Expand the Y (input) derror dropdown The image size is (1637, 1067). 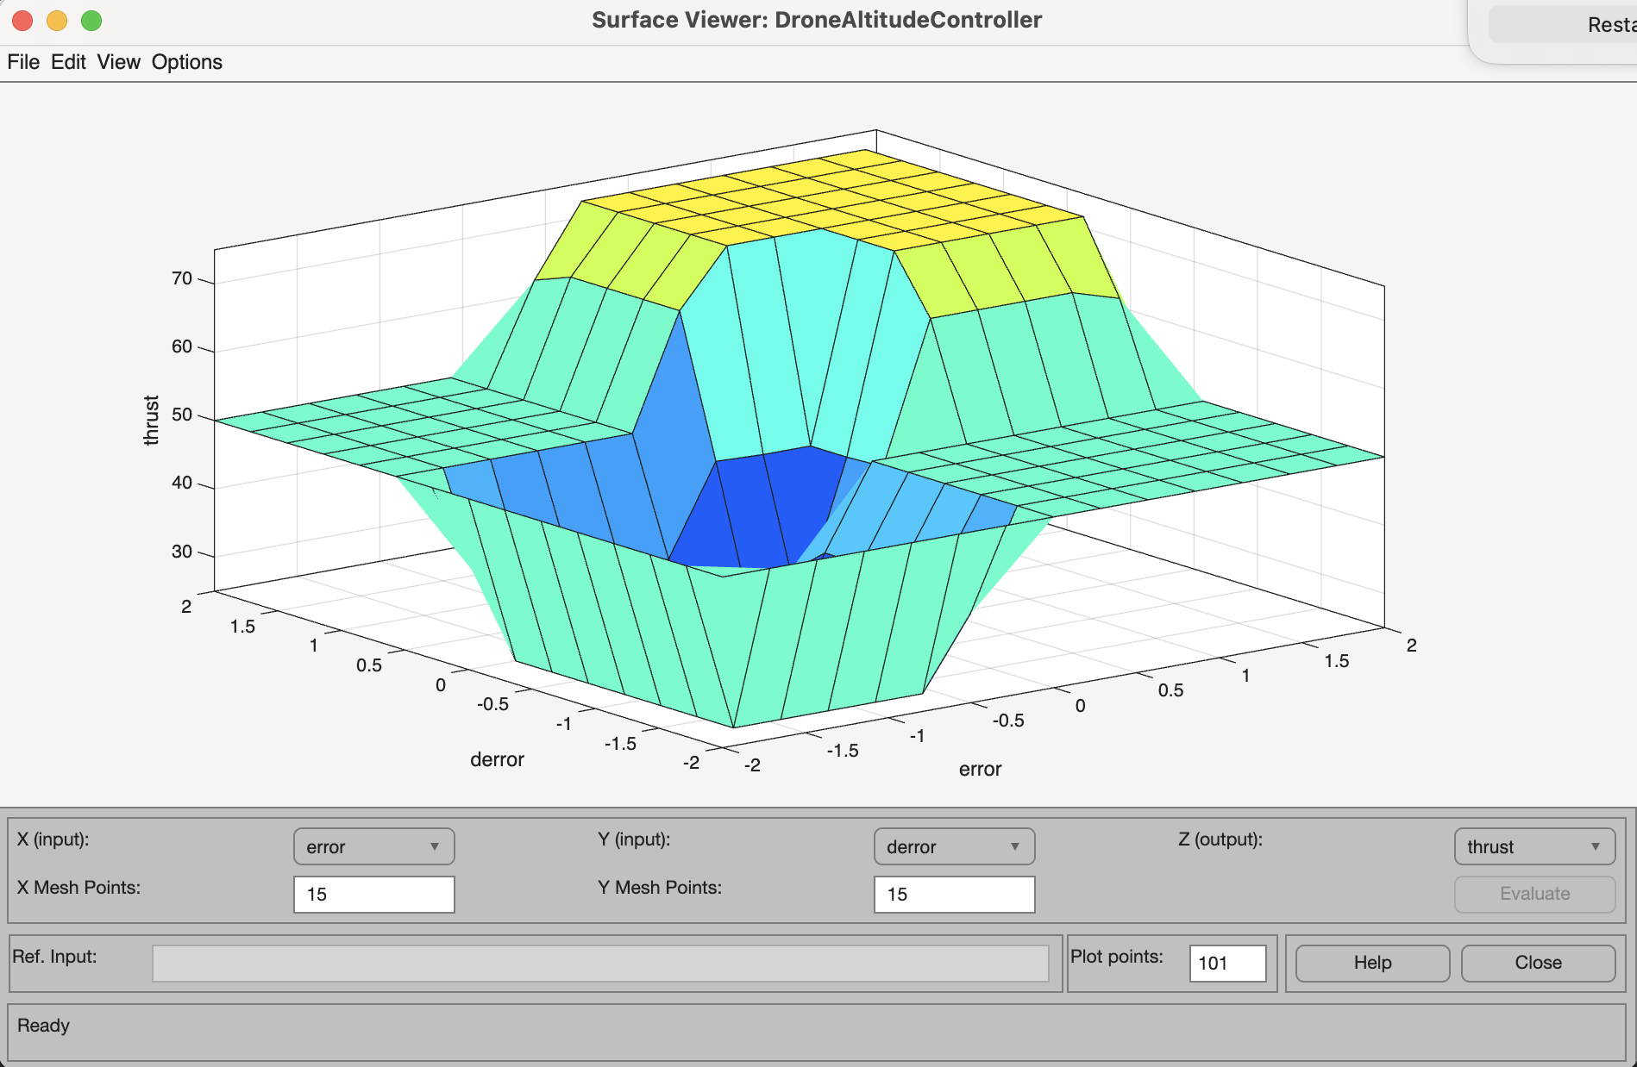pos(954,846)
